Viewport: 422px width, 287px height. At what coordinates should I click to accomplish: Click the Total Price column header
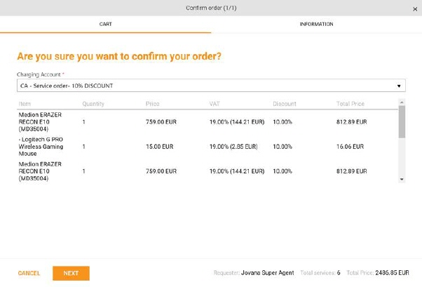point(350,104)
